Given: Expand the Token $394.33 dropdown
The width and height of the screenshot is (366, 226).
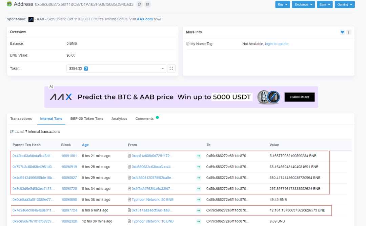Looking at the screenshot, I should (x=116, y=69).
